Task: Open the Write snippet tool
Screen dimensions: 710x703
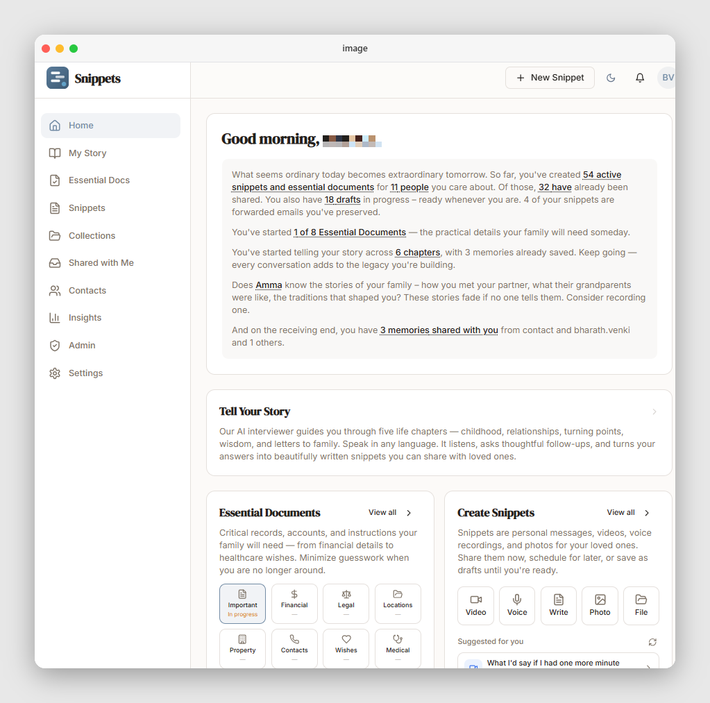Action: click(x=558, y=605)
